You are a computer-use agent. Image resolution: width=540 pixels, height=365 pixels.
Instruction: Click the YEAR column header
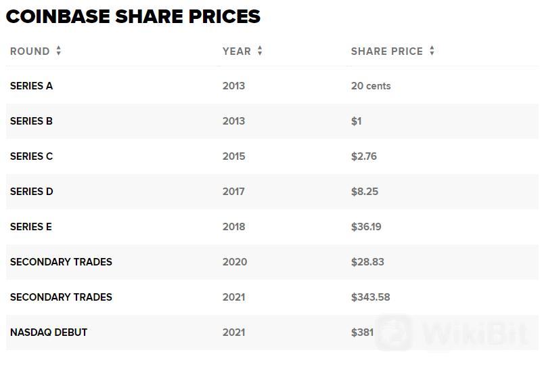(x=237, y=51)
